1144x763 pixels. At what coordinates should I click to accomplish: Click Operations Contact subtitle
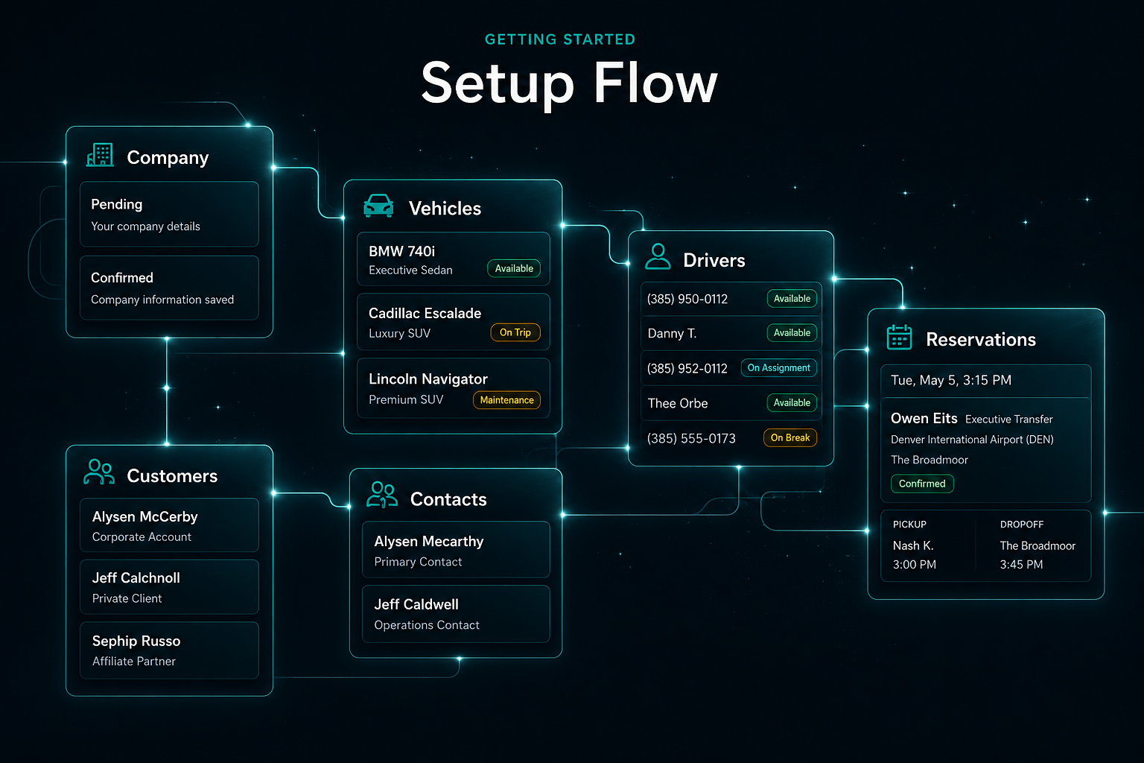pyautogui.click(x=427, y=625)
